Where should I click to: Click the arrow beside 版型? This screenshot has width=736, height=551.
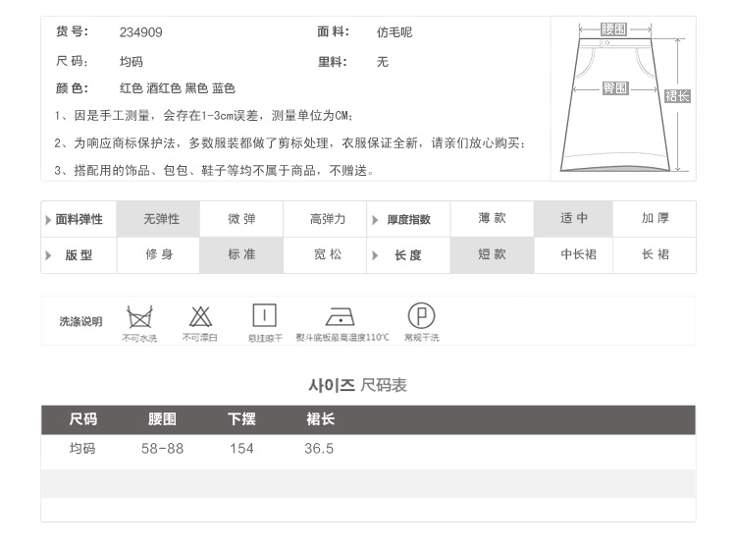48,255
